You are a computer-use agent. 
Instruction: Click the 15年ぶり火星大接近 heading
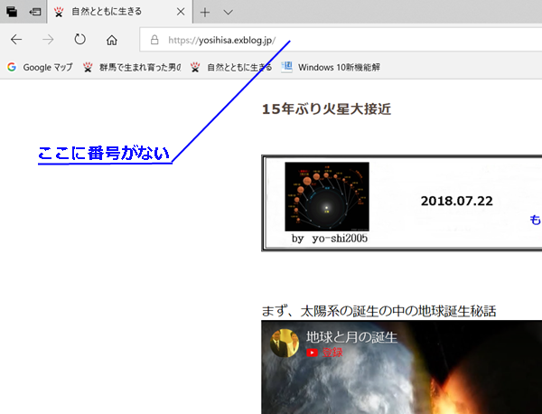[326, 109]
